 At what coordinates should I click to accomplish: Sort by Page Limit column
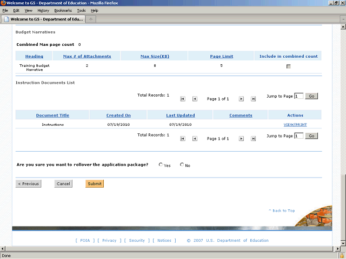click(x=222, y=56)
